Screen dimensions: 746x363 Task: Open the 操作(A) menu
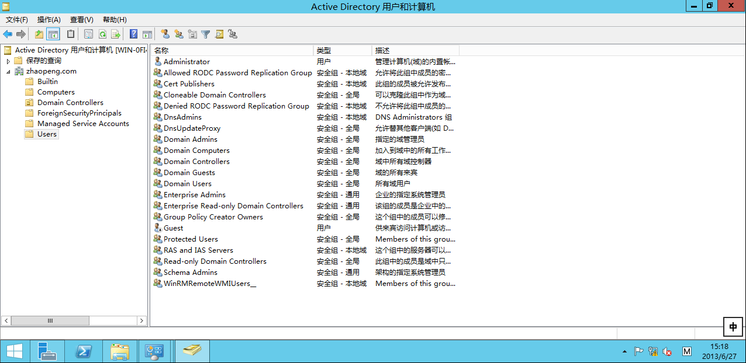49,19
